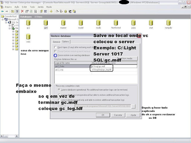The image size is (191, 143).
Task: Open the Ação menu
Action: pos(17,7)
